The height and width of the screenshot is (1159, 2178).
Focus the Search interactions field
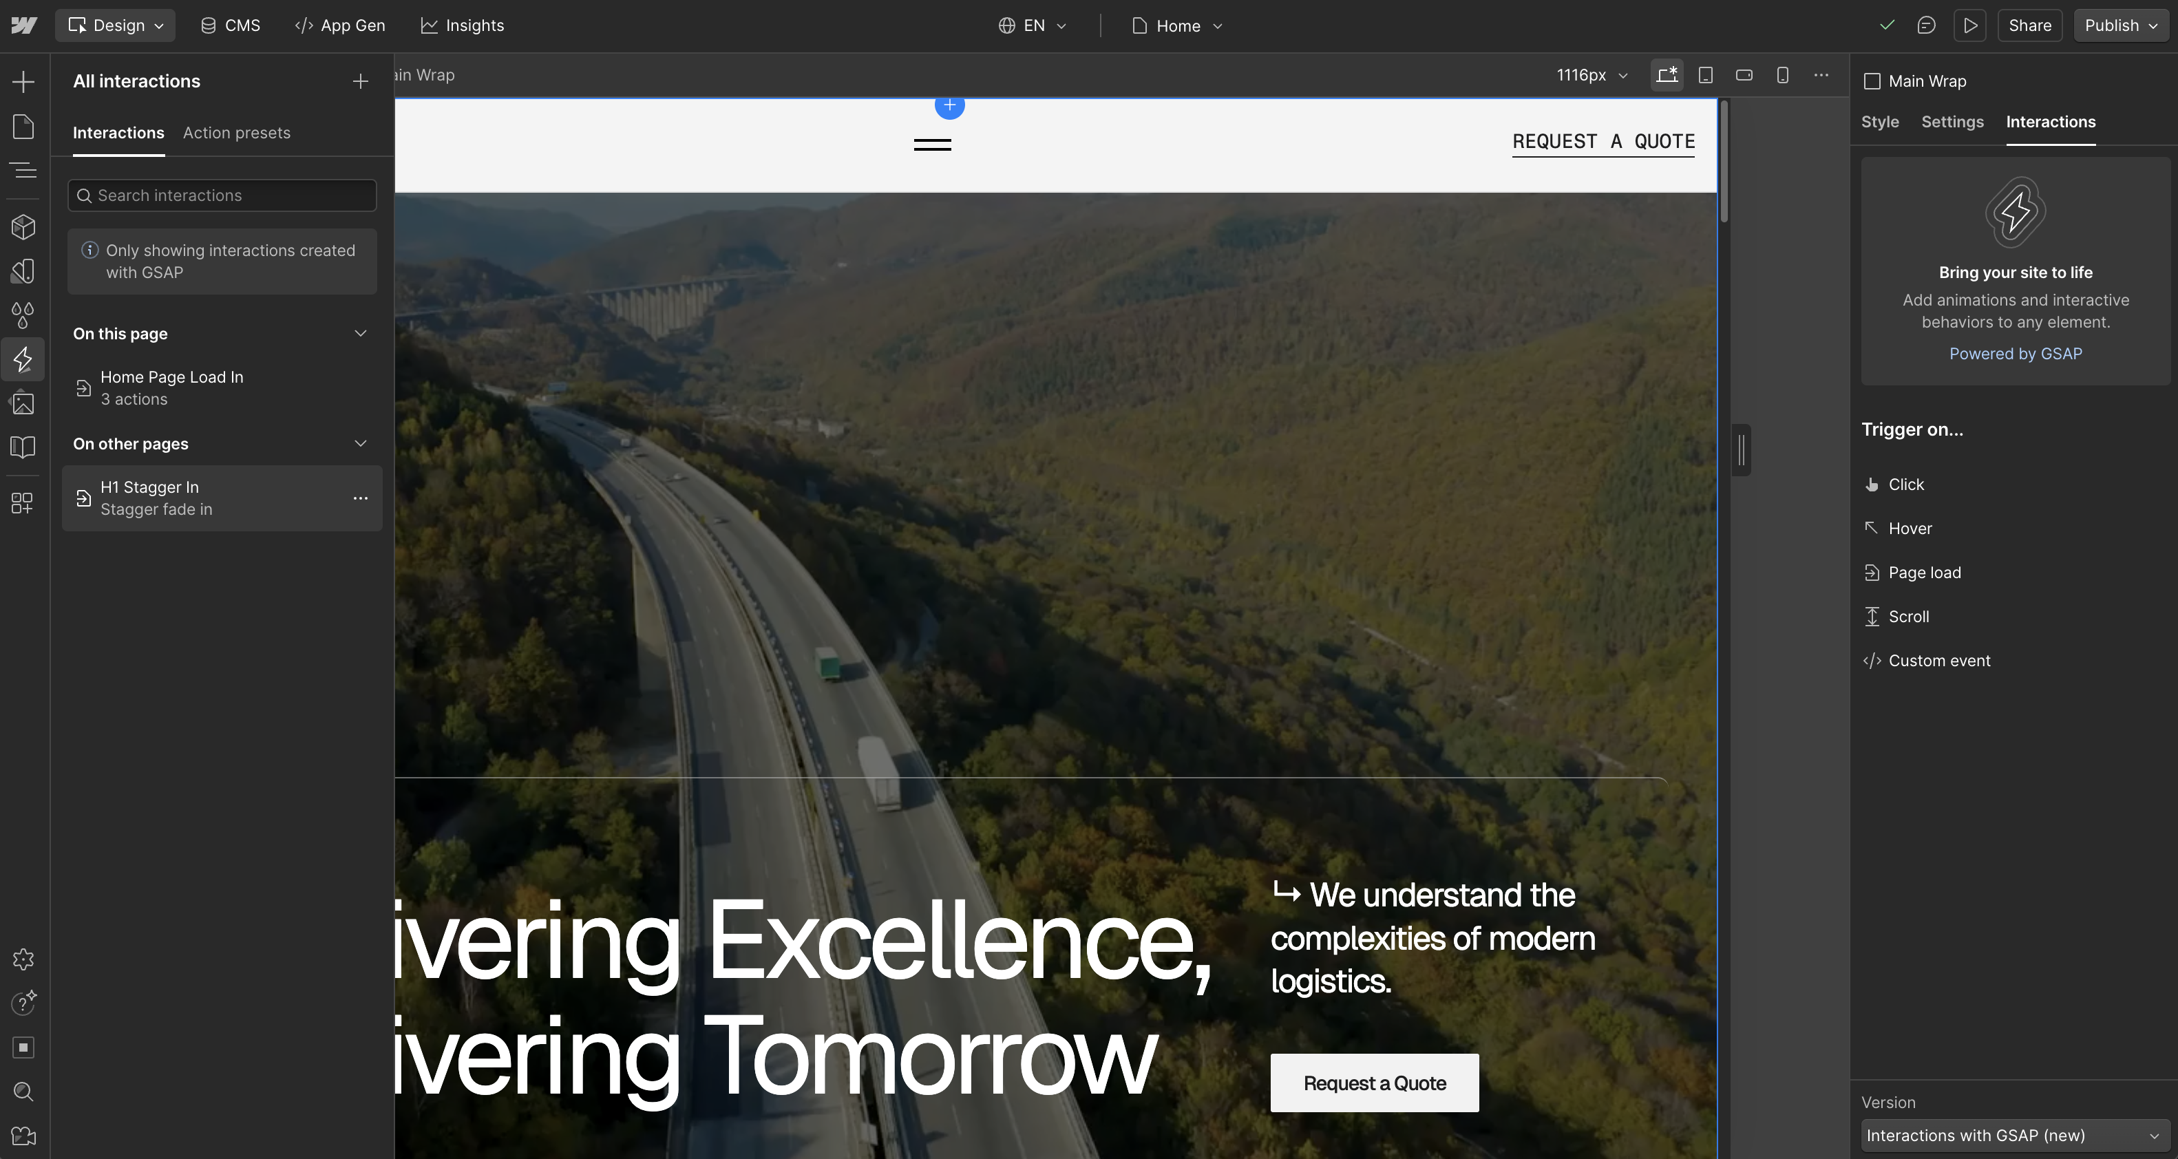click(222, 195)
